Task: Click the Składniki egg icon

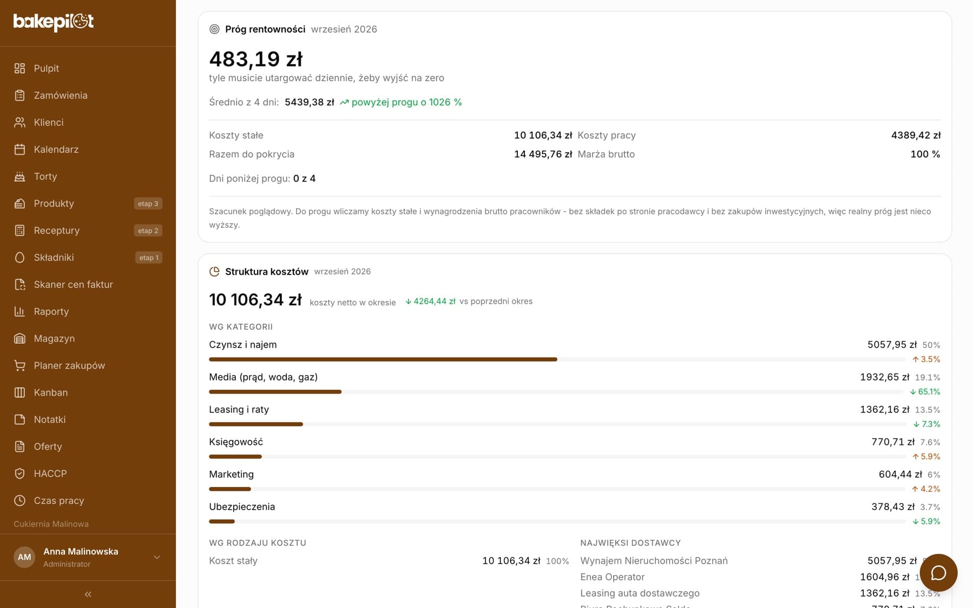Action: (x=19, y=257)
